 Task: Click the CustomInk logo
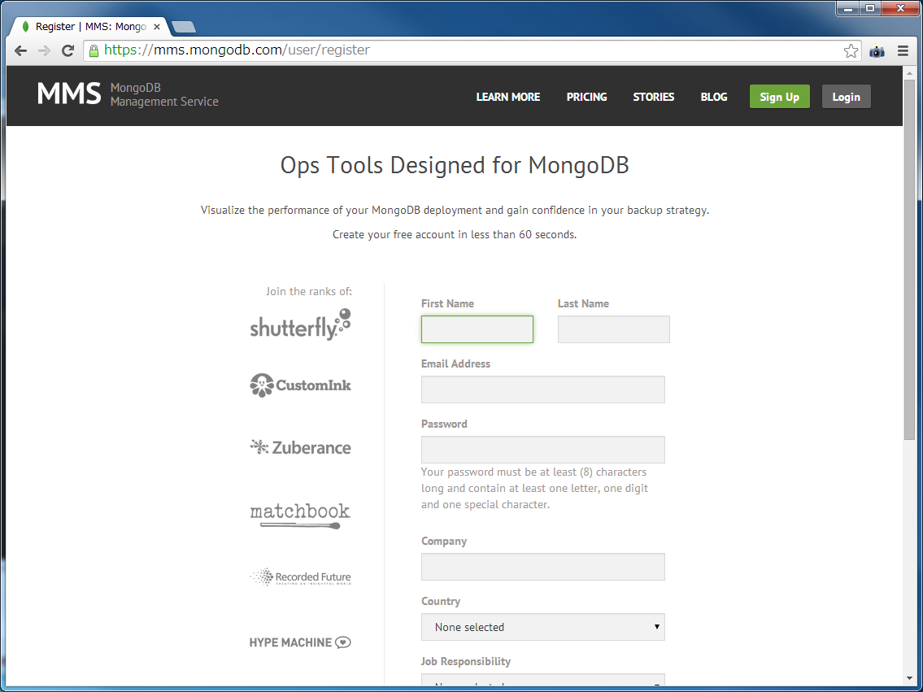coord(300,385)
